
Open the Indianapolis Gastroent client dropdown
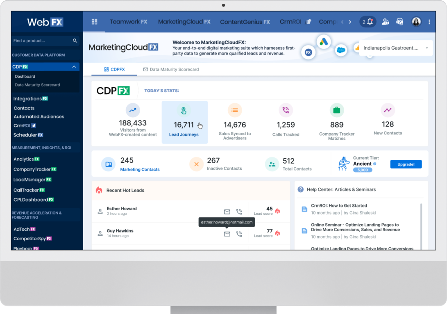tap(396, 48)
